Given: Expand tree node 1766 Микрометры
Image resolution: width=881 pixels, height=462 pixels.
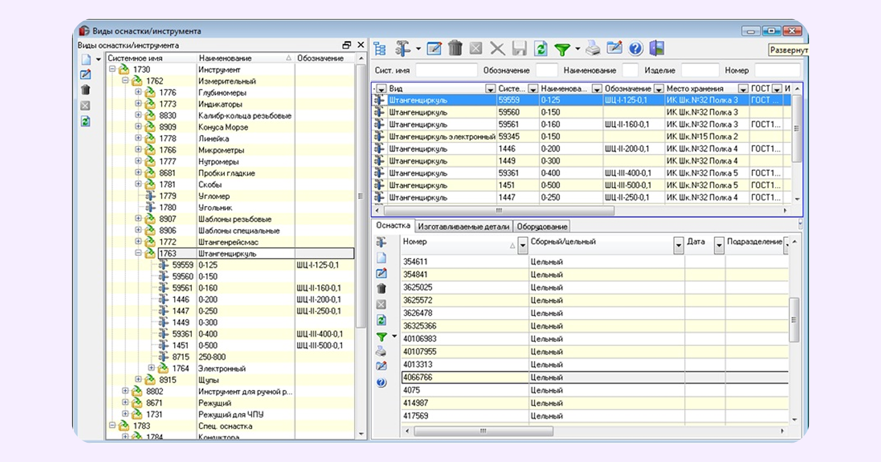Looking at the screenshot, I should (x=139, y=150).
